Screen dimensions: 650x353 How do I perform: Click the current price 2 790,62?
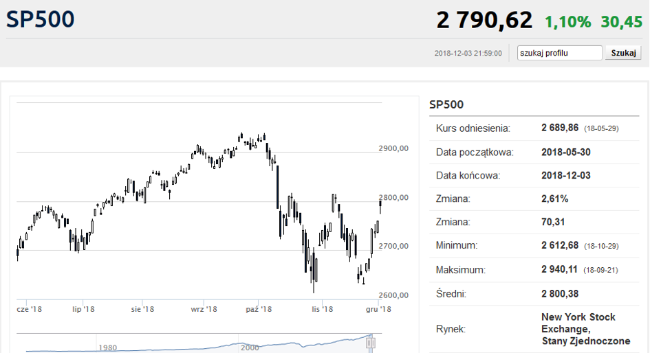click(484, 21)
